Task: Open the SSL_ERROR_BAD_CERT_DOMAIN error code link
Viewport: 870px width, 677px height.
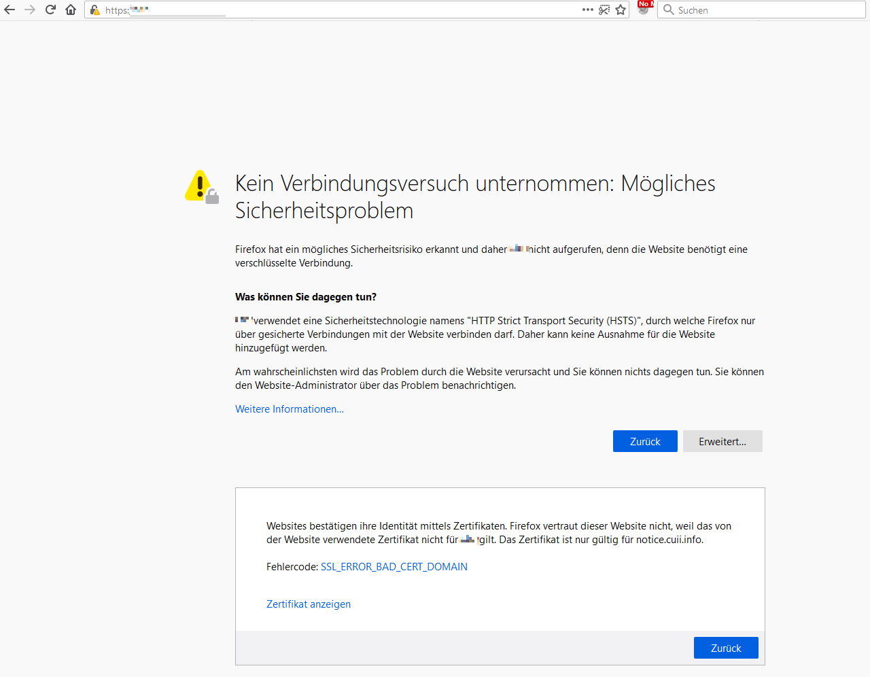Action: pyautogui.click(x=394, y=567)
